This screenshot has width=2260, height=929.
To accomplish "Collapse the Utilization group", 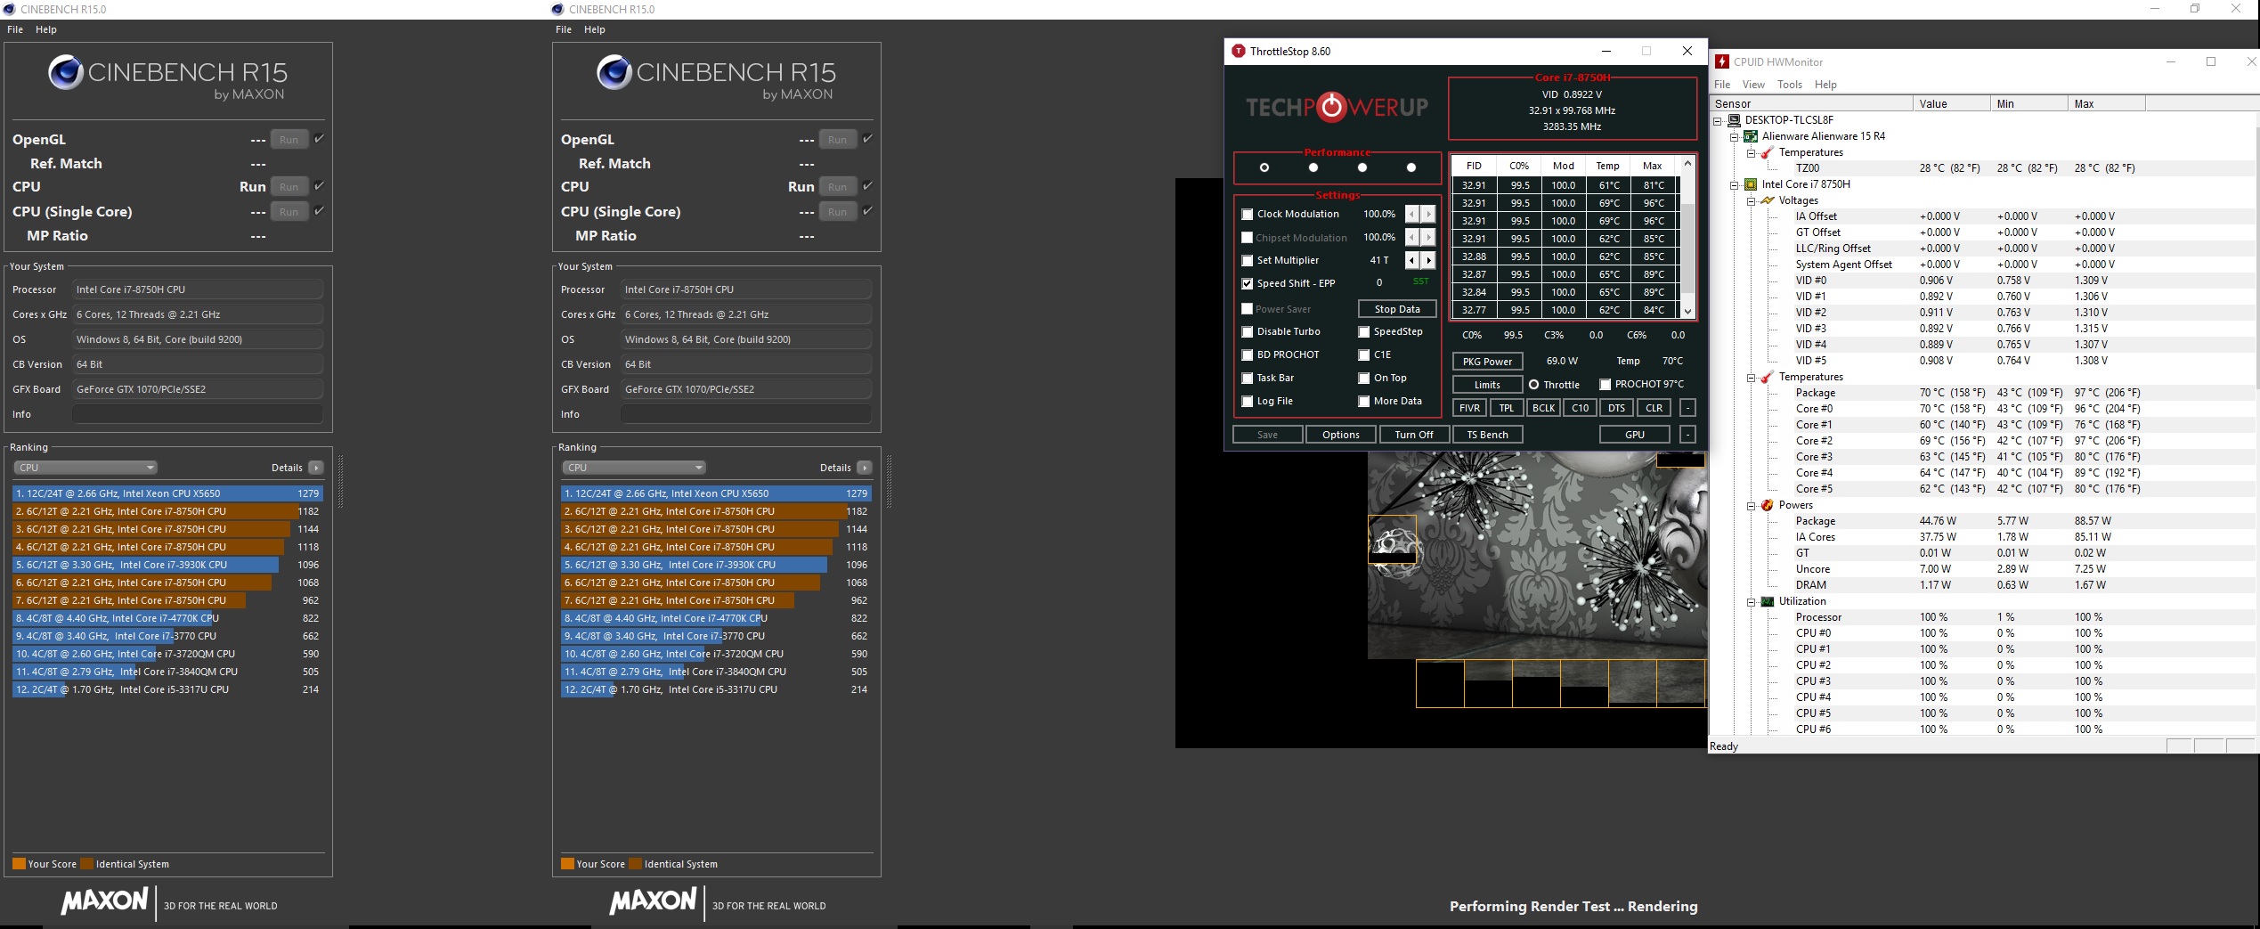I will pos(1752,601).
